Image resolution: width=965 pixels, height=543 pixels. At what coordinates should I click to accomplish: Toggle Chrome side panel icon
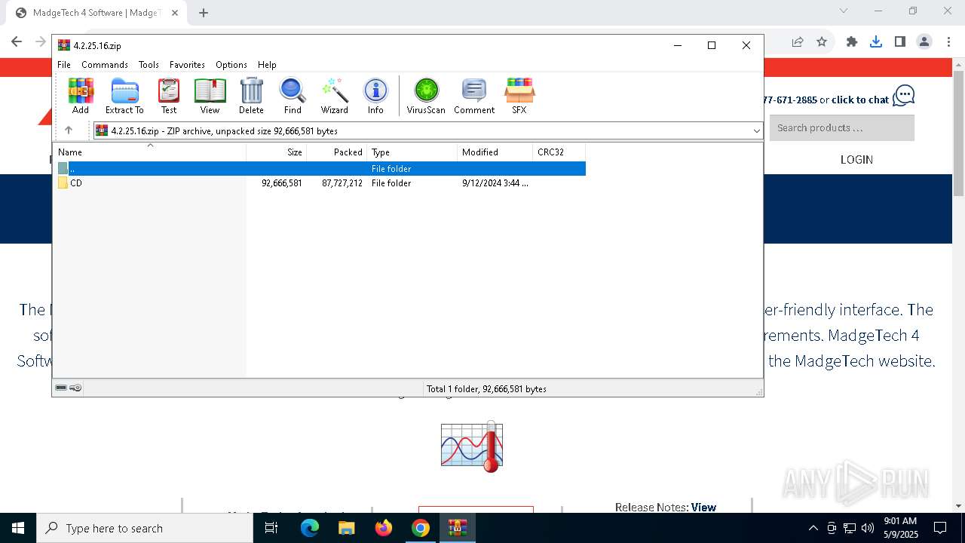click(900, 42)
